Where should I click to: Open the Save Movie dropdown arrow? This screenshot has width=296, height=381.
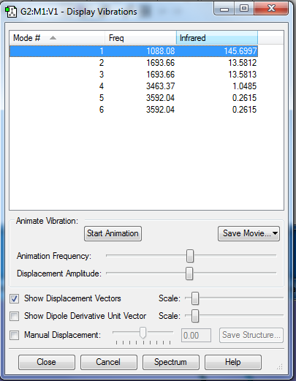click(275, 233)
